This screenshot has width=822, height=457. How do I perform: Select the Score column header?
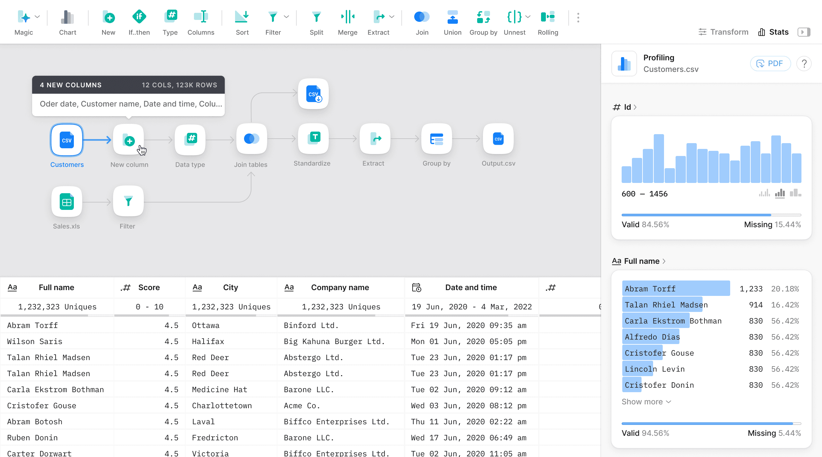click(x=150, y=288)
